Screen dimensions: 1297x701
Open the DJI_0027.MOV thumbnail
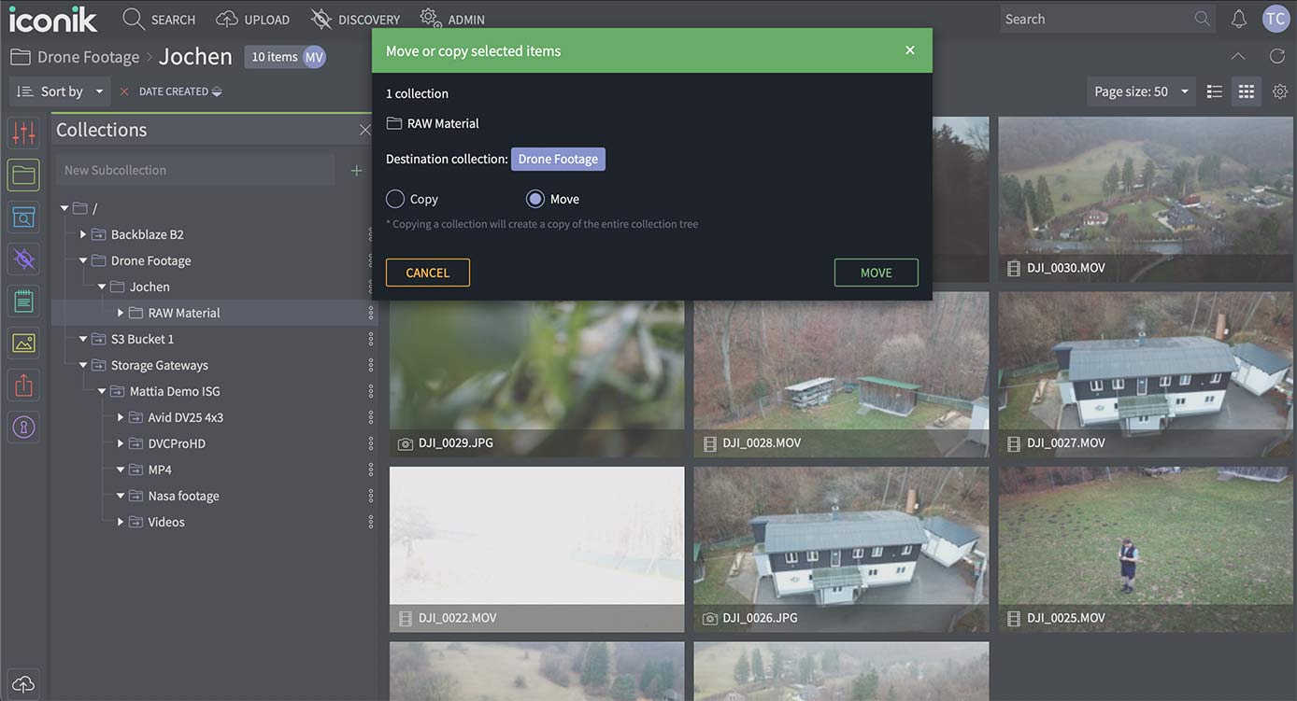[1146, 373]
